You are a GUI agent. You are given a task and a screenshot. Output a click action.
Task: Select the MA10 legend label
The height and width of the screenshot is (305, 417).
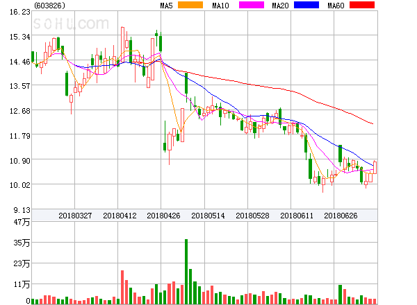pyautogui.click(x=220, y=6)
